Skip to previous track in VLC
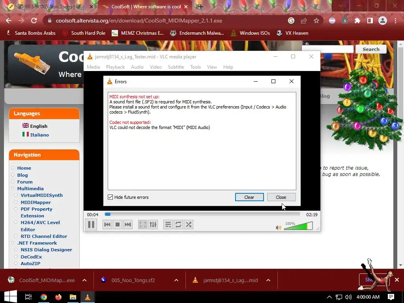The height and width of the screenshot is (303, 404). coord(107,224)
